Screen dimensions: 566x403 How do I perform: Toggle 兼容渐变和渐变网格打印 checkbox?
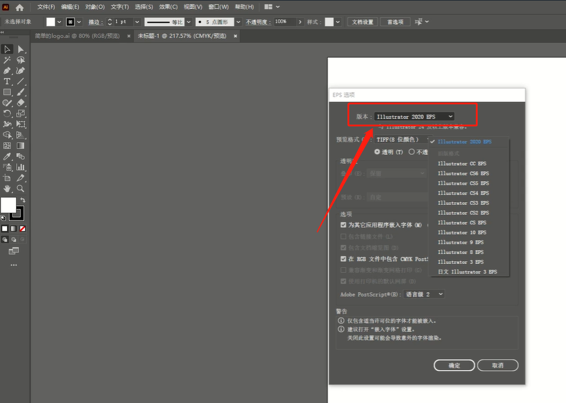pyautogui.click(x=343, y=270)
